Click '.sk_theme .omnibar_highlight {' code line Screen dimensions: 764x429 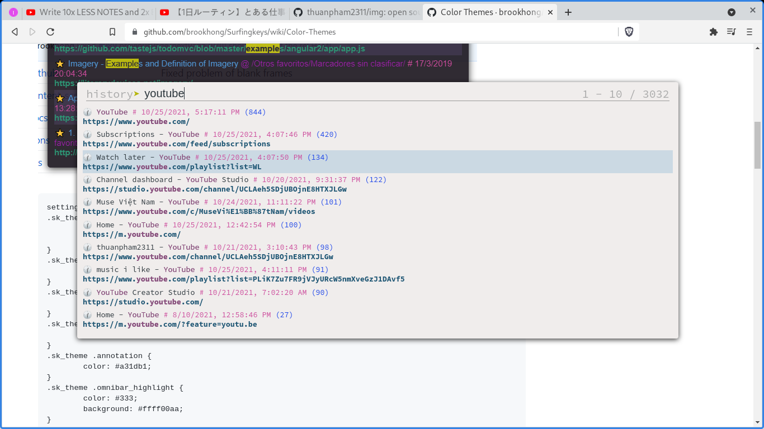pos(115,388)
